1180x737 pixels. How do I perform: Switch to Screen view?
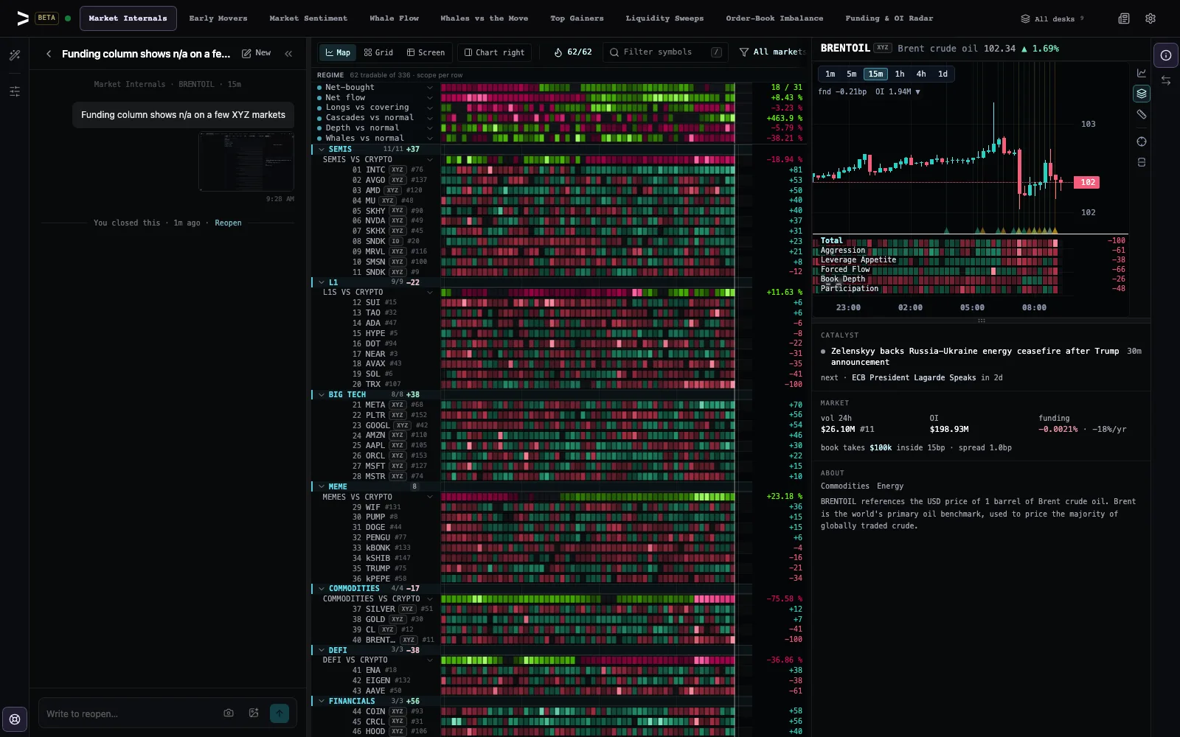click(x=426, y=52)
